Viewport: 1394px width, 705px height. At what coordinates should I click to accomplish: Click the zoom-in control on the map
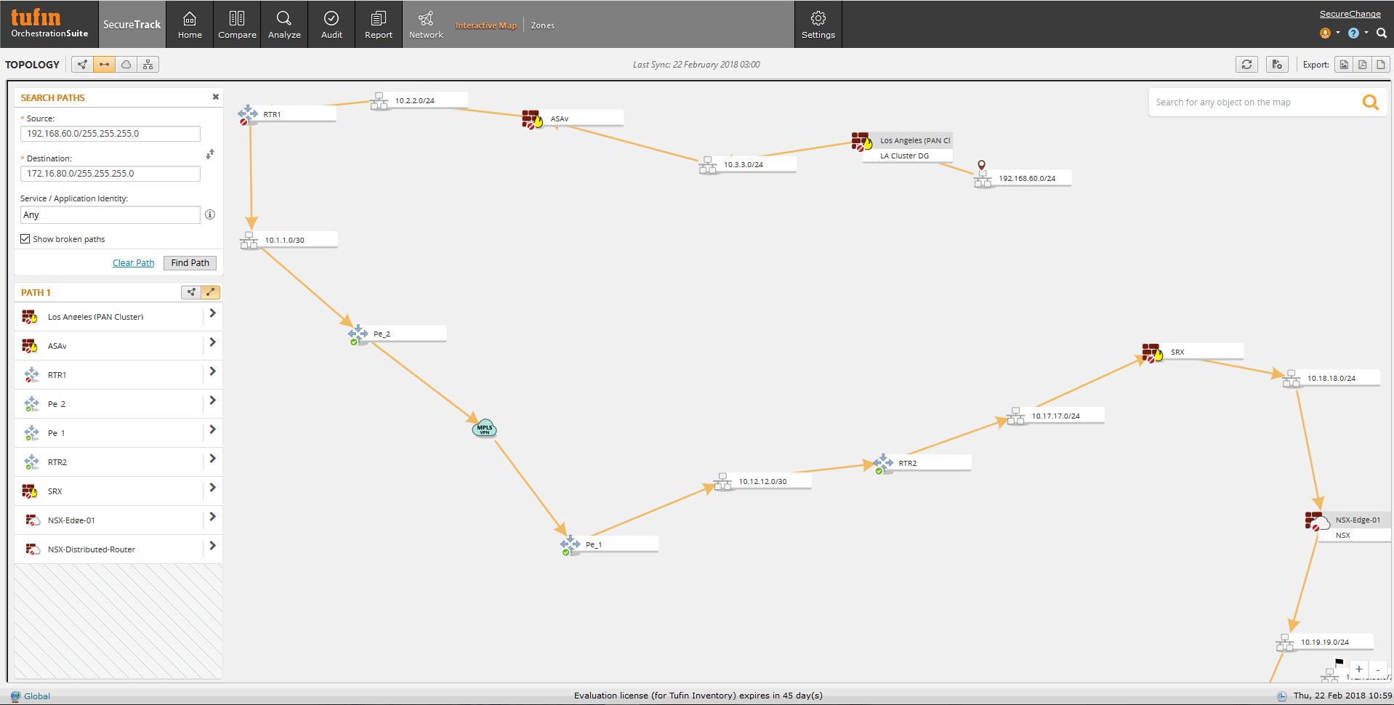pos(1358,669)
